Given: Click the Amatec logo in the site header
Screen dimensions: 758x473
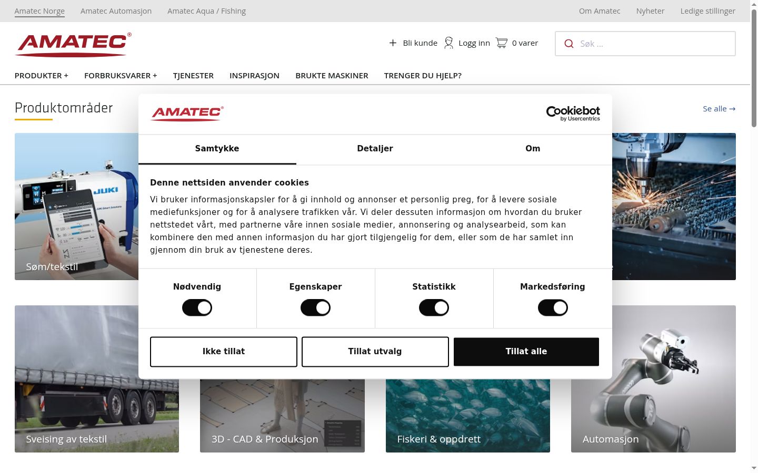Looking at the screenshot, I should click(73, 45).
